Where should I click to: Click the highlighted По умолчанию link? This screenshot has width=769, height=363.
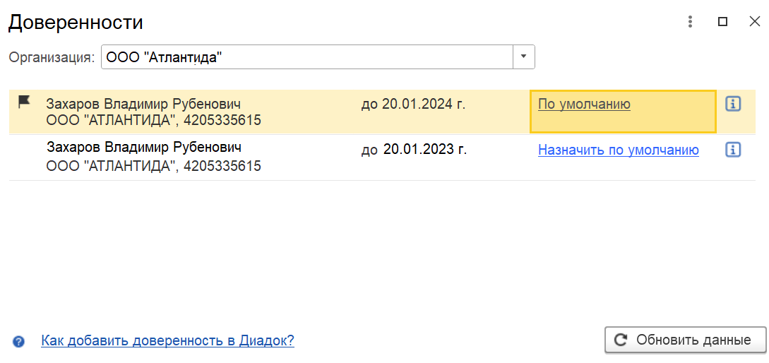584,104
